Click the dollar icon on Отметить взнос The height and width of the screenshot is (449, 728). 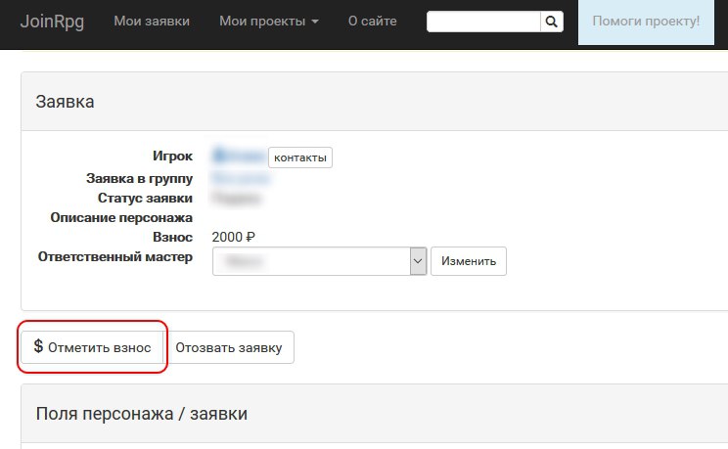point(38,346)
